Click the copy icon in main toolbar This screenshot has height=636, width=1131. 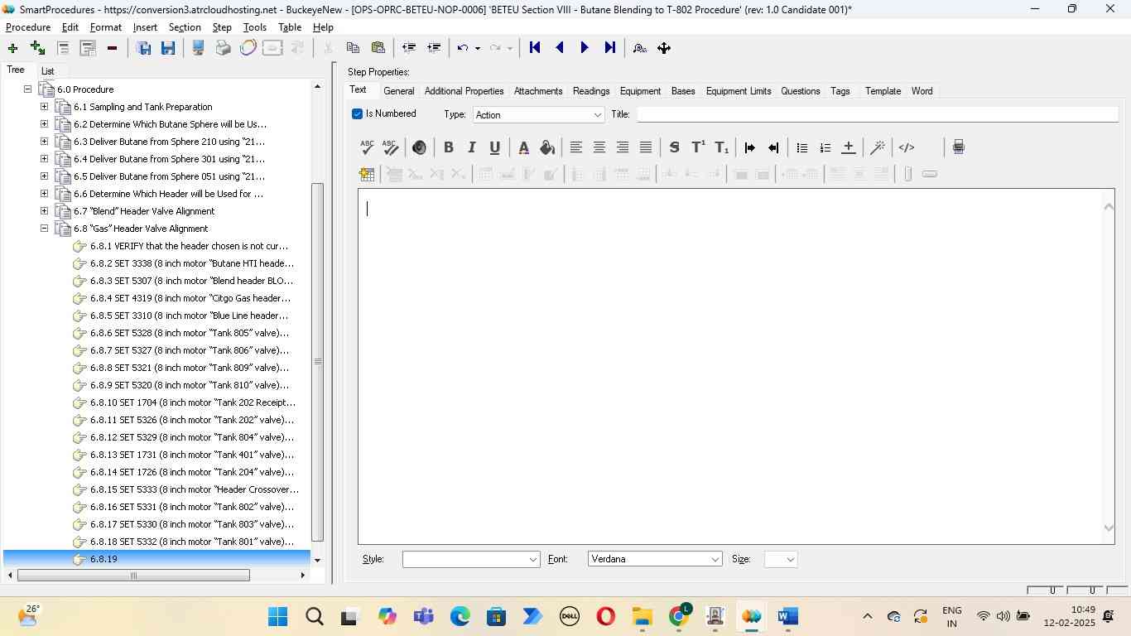point(353,48)
